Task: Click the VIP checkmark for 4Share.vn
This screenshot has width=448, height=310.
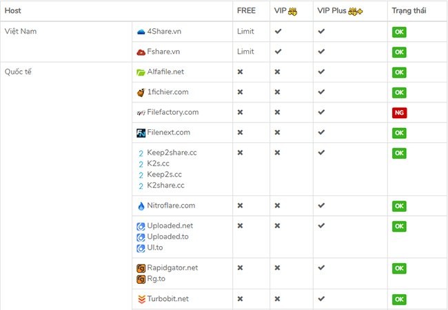Action: (x=278, y=32)
